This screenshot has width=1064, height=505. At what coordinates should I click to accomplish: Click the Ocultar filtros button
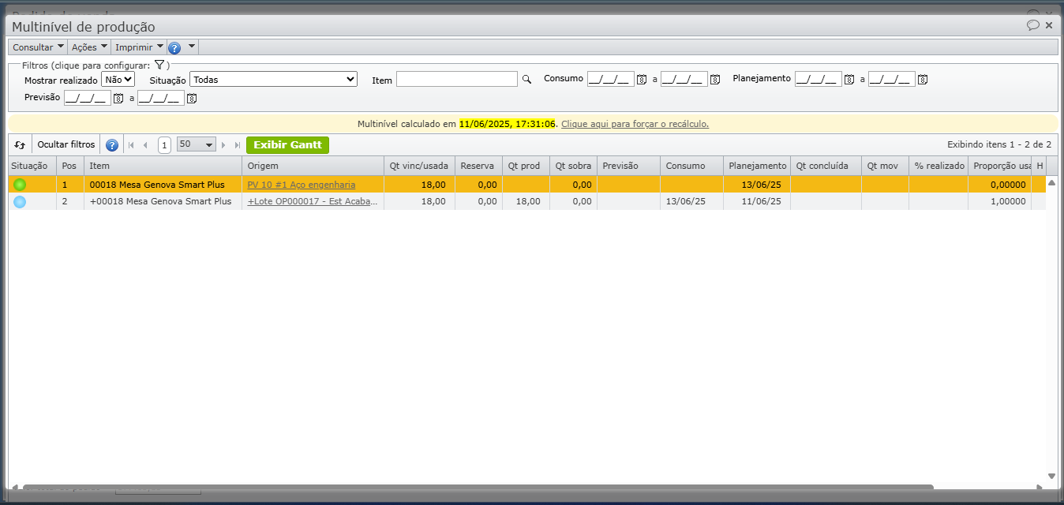[x=66, y=145]
